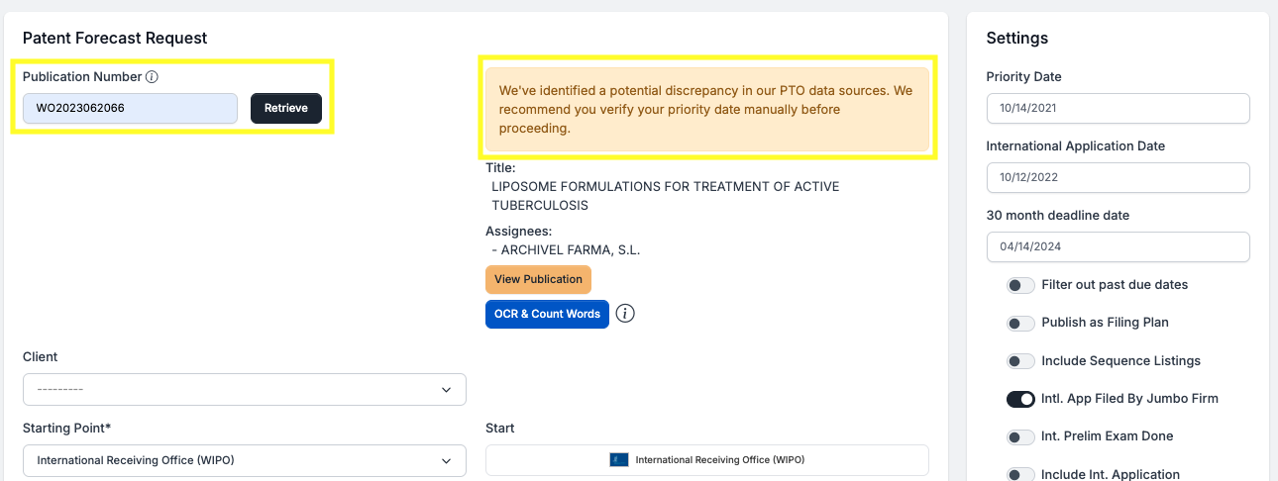Edit the Priority Date field
Screen dimensions: 1278x481
(x=1118, y=109)
